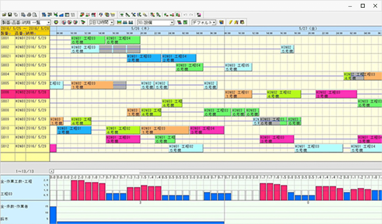This screenshot has height=224, width=382.
Task: Click the small dropdown arrow beside 1~13/13
Action: pos(52,171)
